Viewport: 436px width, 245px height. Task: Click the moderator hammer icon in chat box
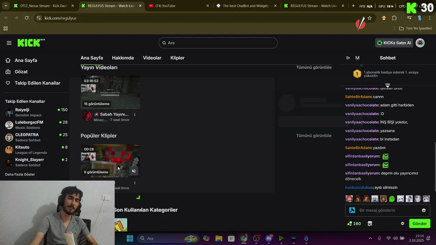tap(352, 210)
